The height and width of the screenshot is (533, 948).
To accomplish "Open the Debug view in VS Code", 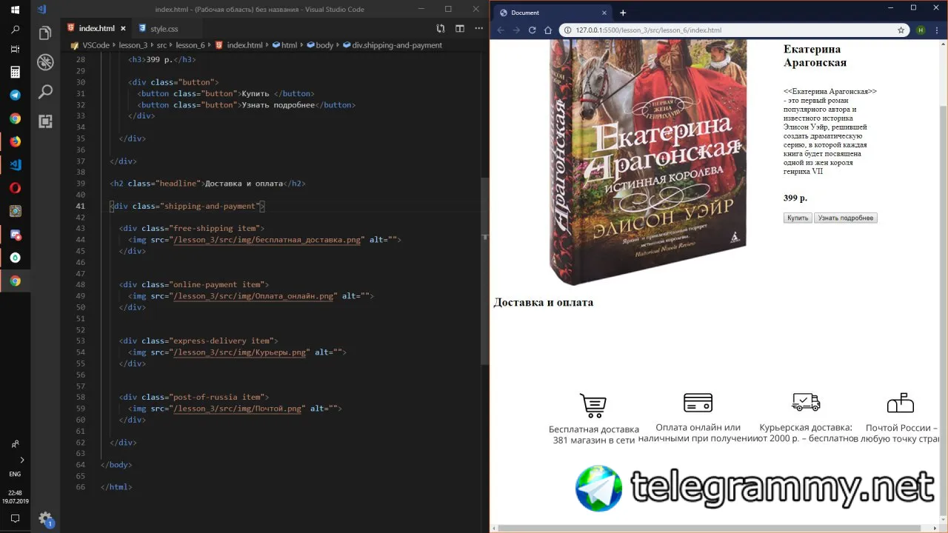I will [x=45, y=63].
